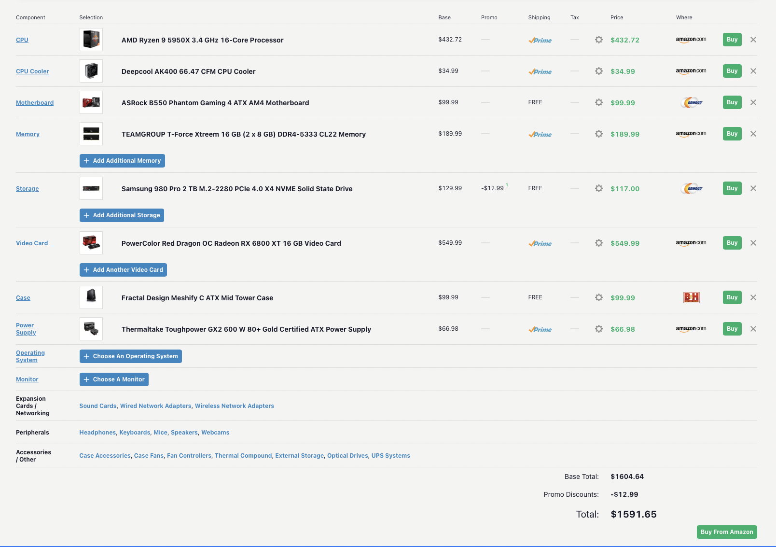Open price settings gear for Power Supply row
This screenshot has height=547, width=776.
click(599, 329)
